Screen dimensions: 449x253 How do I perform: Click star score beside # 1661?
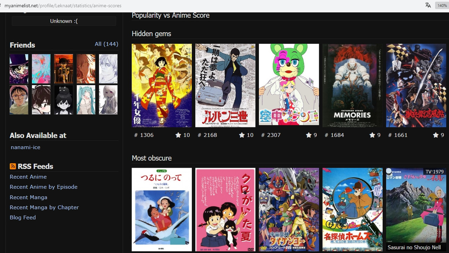point(438,135)
